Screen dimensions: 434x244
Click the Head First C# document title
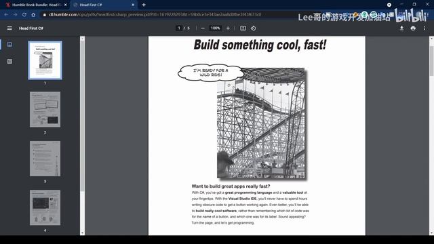[31, 28]
